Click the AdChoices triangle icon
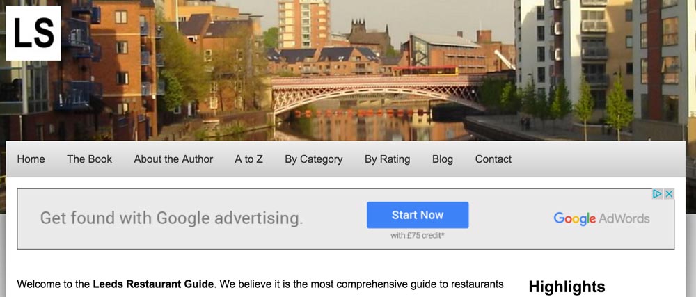 click(658, 194)
